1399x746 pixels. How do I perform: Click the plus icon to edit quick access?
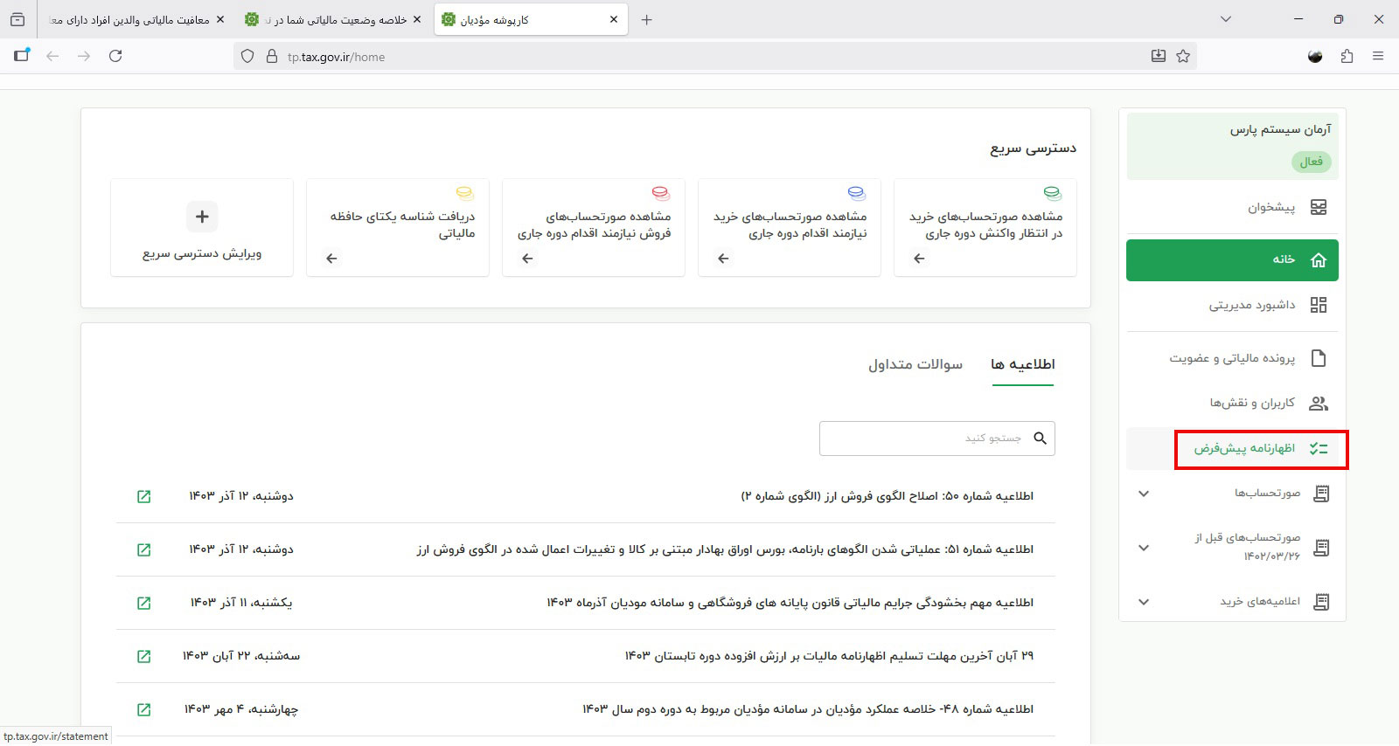click(x=202, y=217)
